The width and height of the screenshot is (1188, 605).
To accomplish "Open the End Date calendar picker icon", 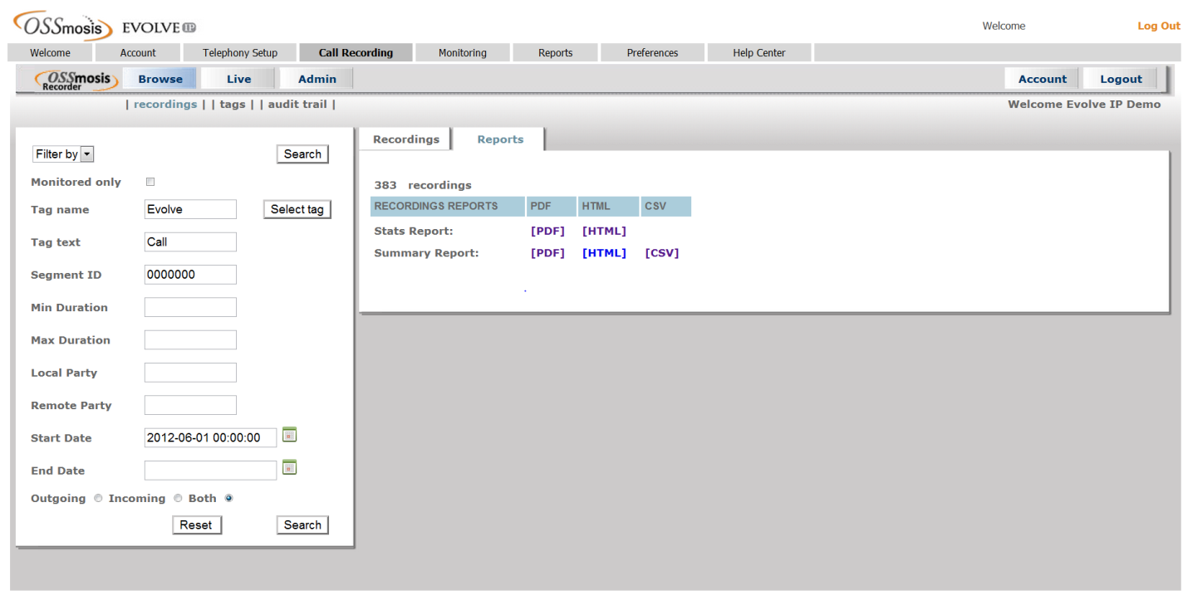I will [289, 467].
